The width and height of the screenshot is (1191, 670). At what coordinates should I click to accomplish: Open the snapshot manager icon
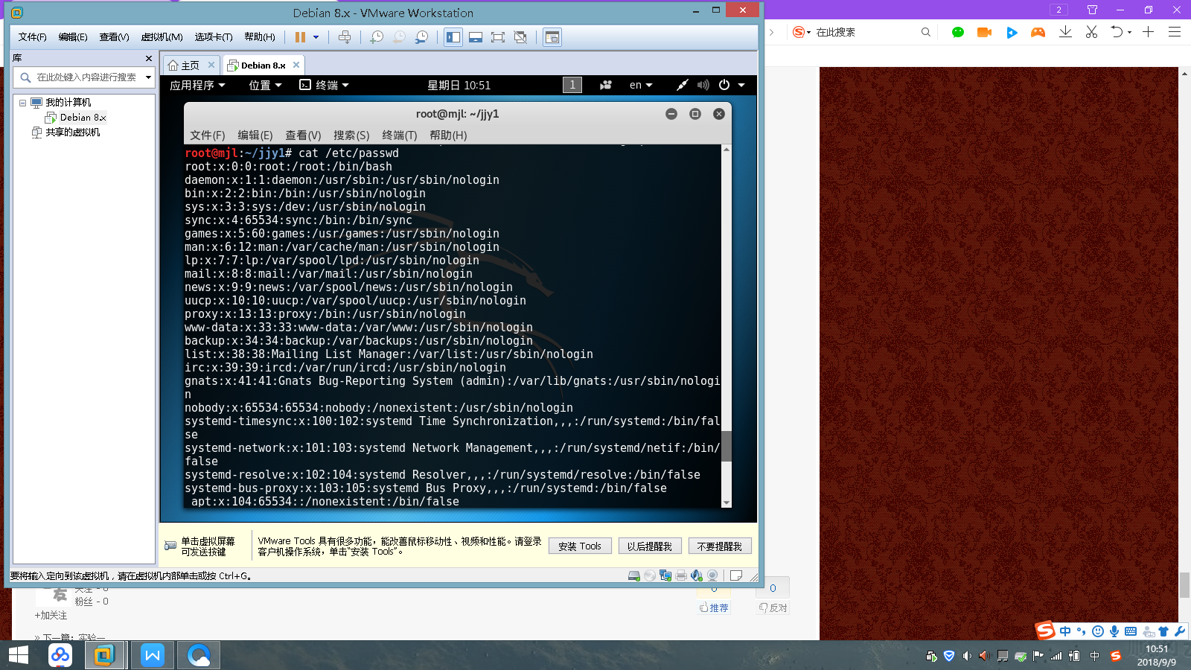[421, 37]
